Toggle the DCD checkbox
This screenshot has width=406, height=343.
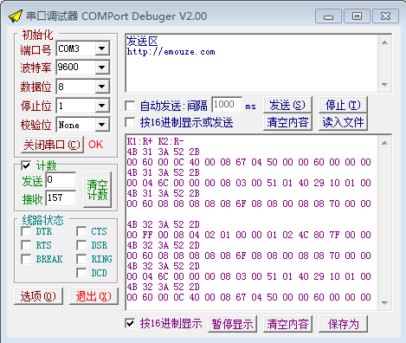(x=81, y=273)
